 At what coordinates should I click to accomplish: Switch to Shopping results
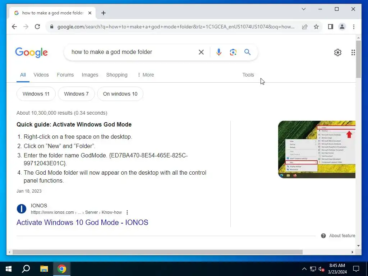pos(117,75)
